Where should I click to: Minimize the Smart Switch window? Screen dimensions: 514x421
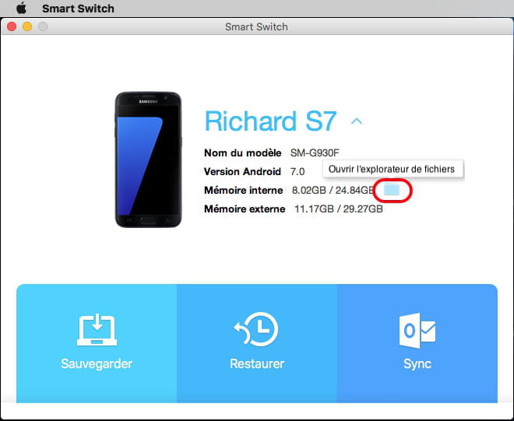[27, 26]
